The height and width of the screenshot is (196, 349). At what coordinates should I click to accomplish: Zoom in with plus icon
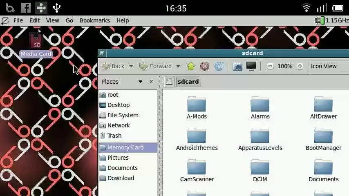[300, 66]
